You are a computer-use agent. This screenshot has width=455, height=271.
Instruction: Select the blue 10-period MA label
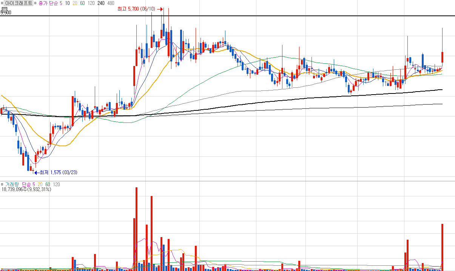(x=67, y=3)
